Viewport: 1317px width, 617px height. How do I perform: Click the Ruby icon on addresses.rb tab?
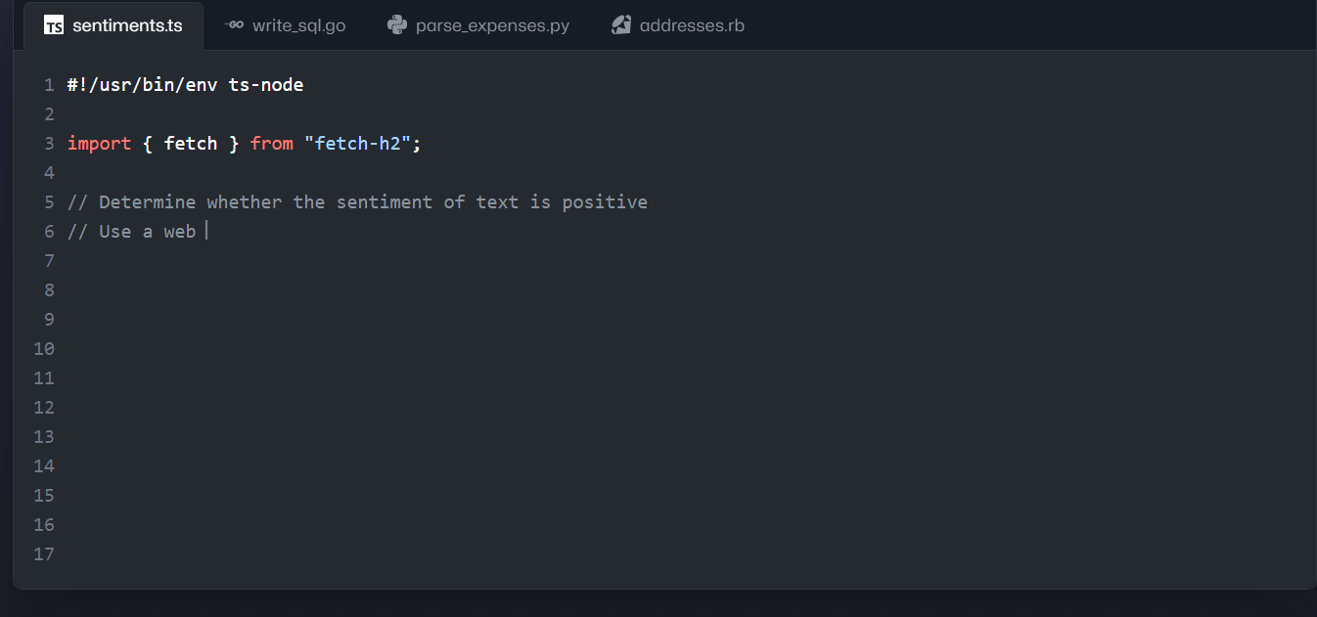621,25
